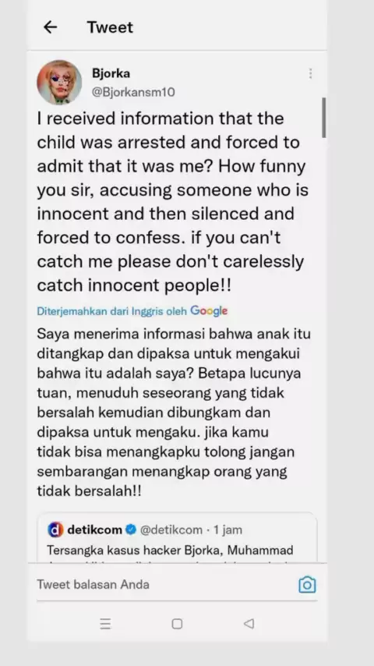Open the Bjorka display name
374x666 pixels.
point(111,73)
